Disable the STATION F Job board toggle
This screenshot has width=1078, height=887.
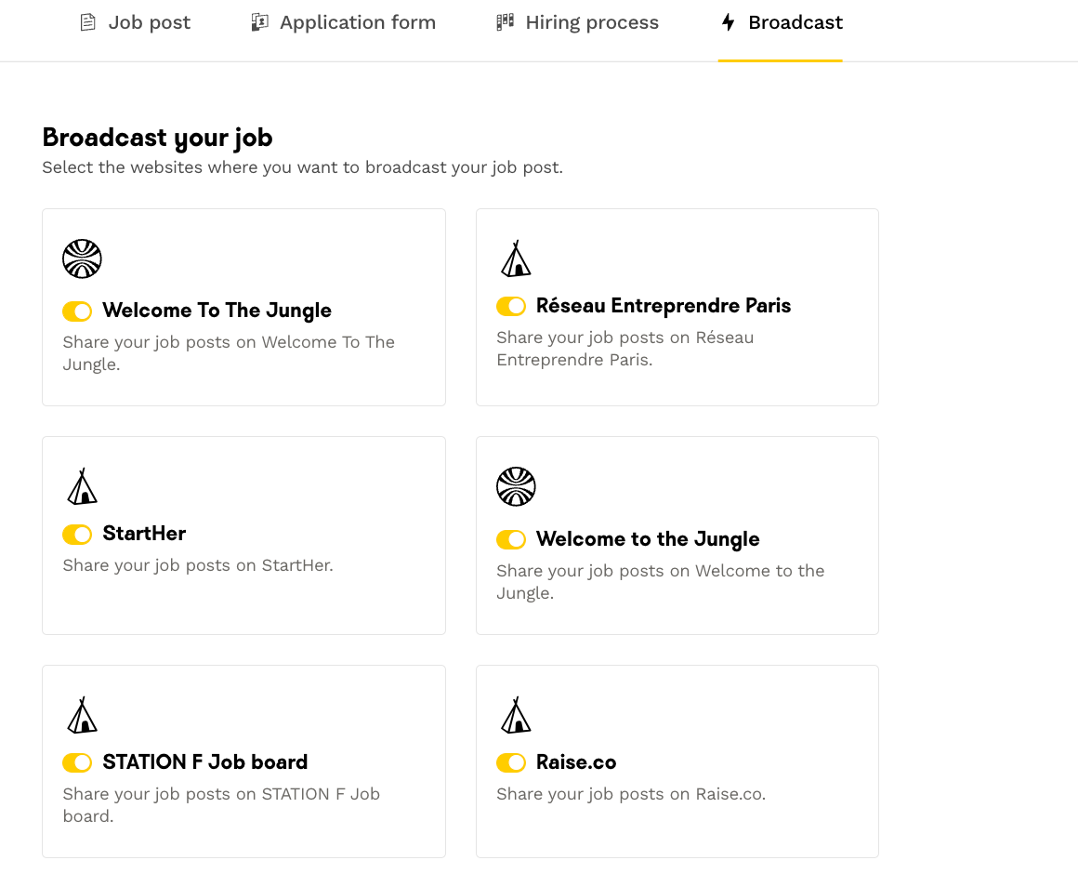(x=77, y=762)
